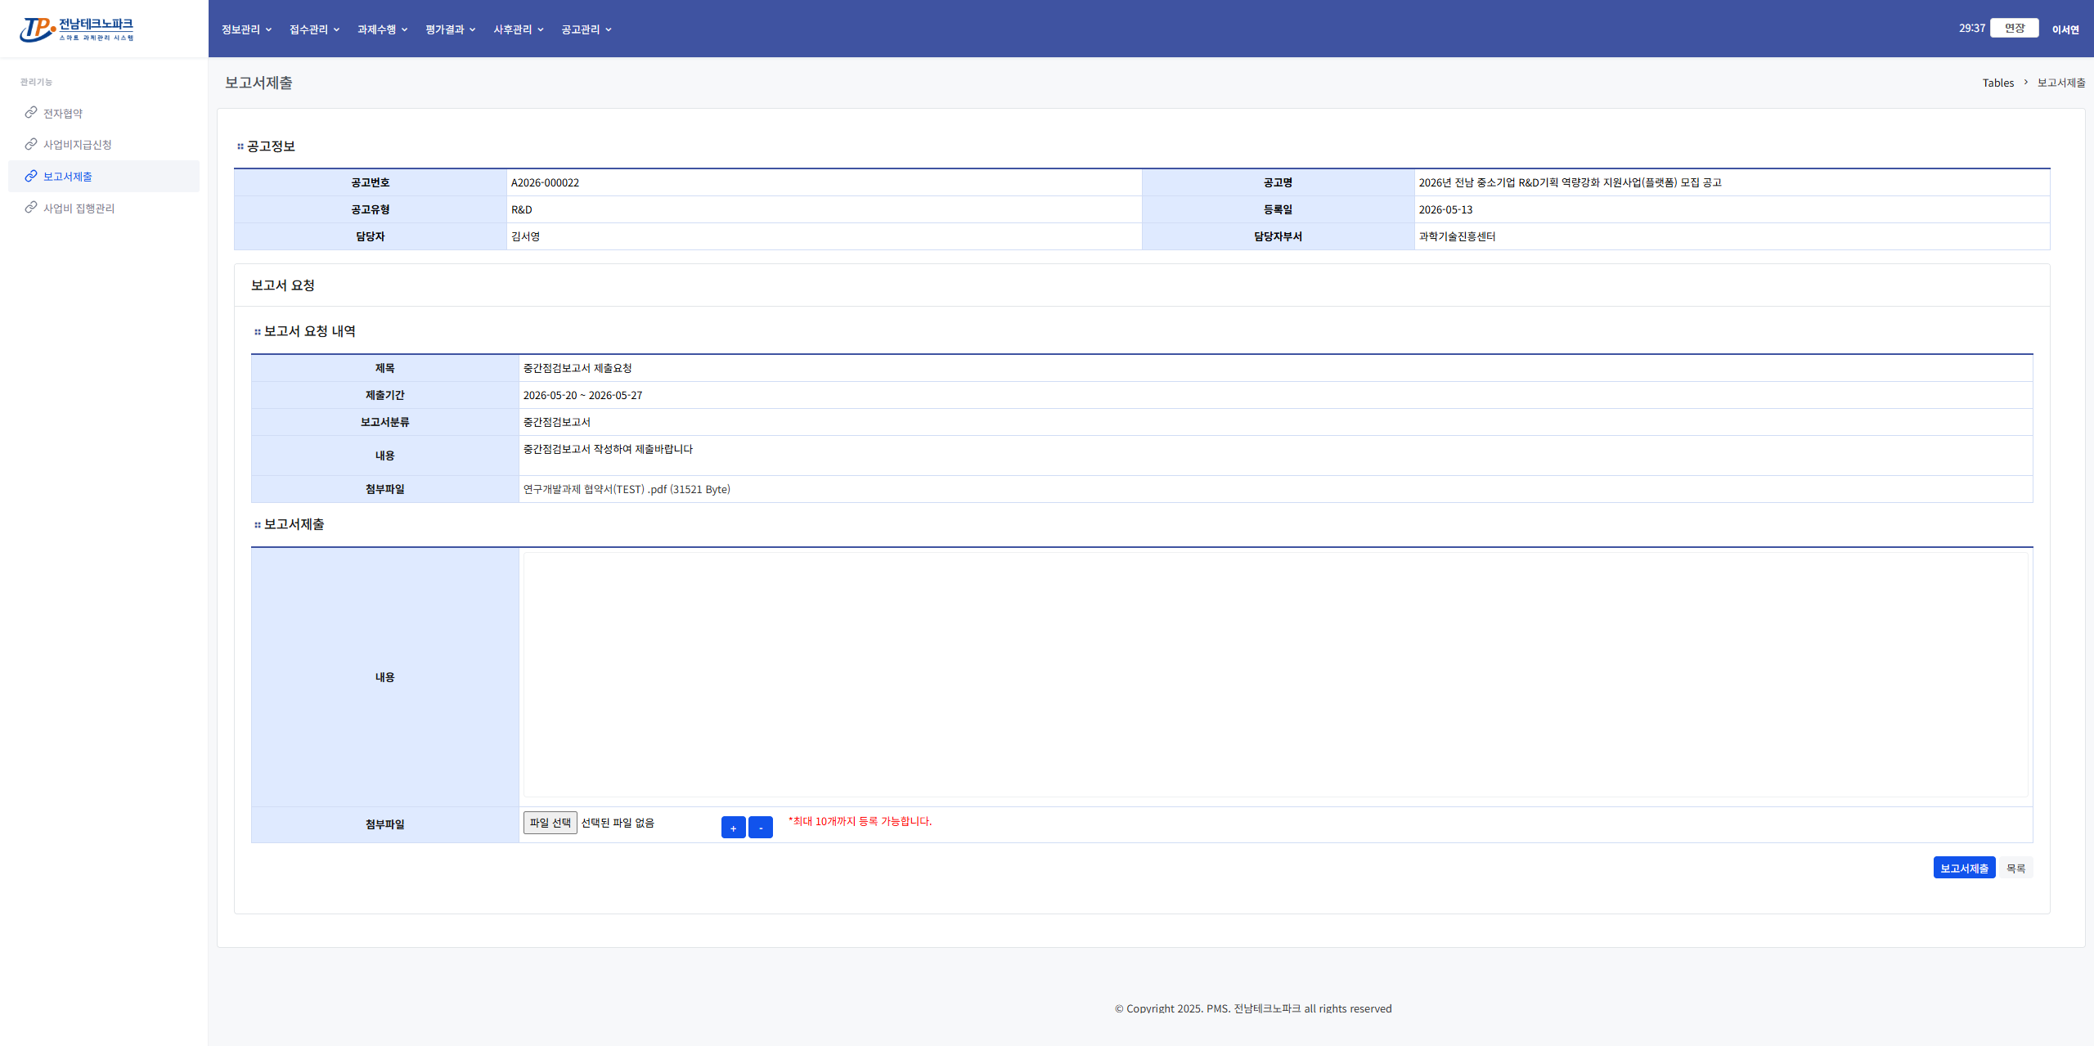Expand the 공고관리 menu chevron
The height and width of the screenshot is (1046, 2094).
point(608,29)
